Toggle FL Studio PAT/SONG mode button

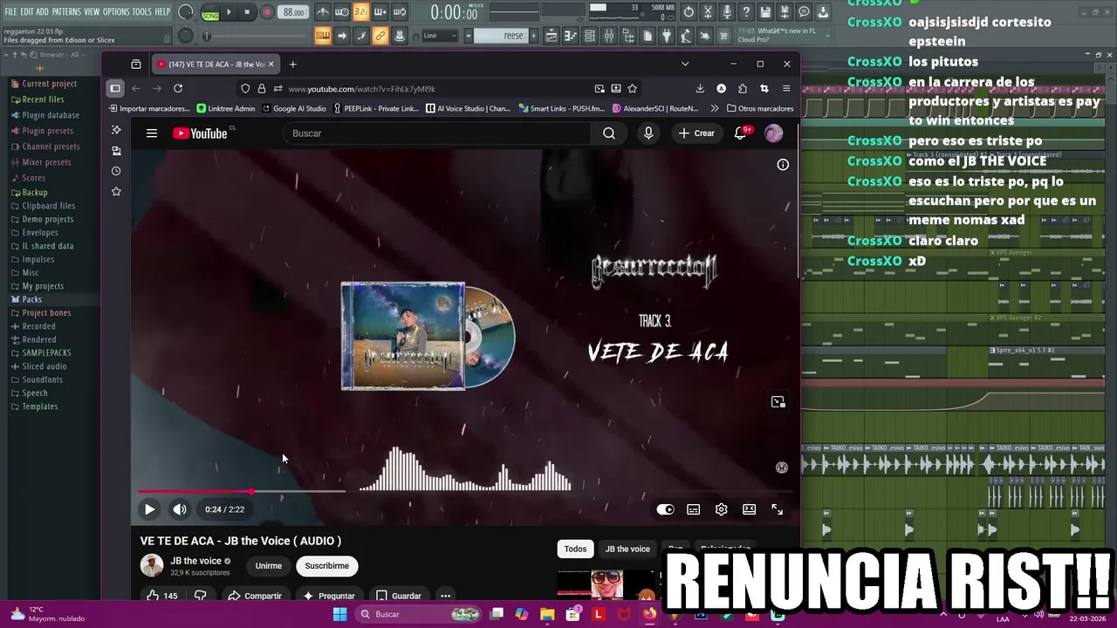[210, 12]
